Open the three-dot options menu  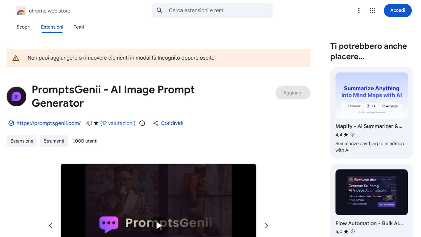(359, 11)
